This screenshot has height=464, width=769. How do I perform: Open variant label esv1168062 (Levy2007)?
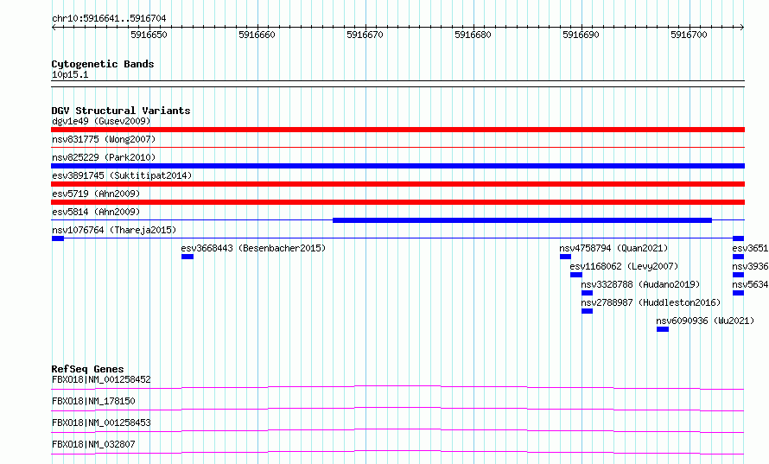624,266
